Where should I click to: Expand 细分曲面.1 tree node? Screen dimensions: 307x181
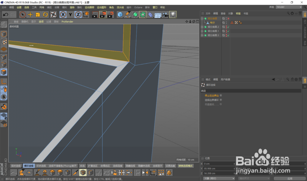tap(202, 31)
